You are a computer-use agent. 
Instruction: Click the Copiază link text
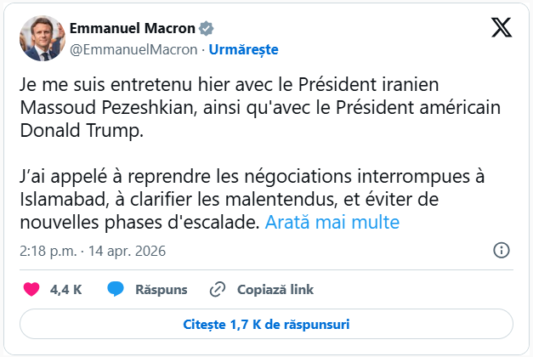[x=275, y=289]
